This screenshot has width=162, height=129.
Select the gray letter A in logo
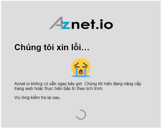56,23
